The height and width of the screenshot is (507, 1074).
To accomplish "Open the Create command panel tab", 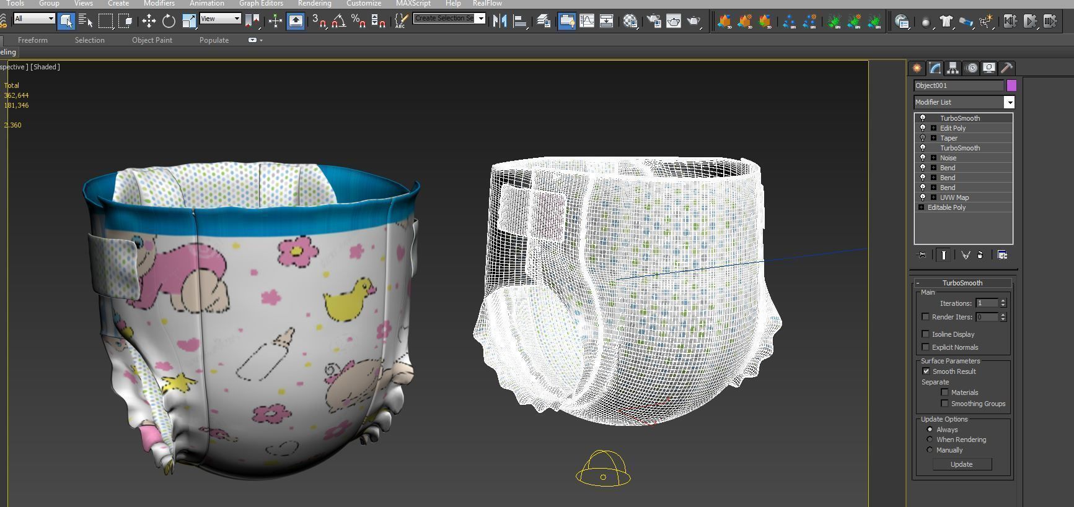I will 917,68.
